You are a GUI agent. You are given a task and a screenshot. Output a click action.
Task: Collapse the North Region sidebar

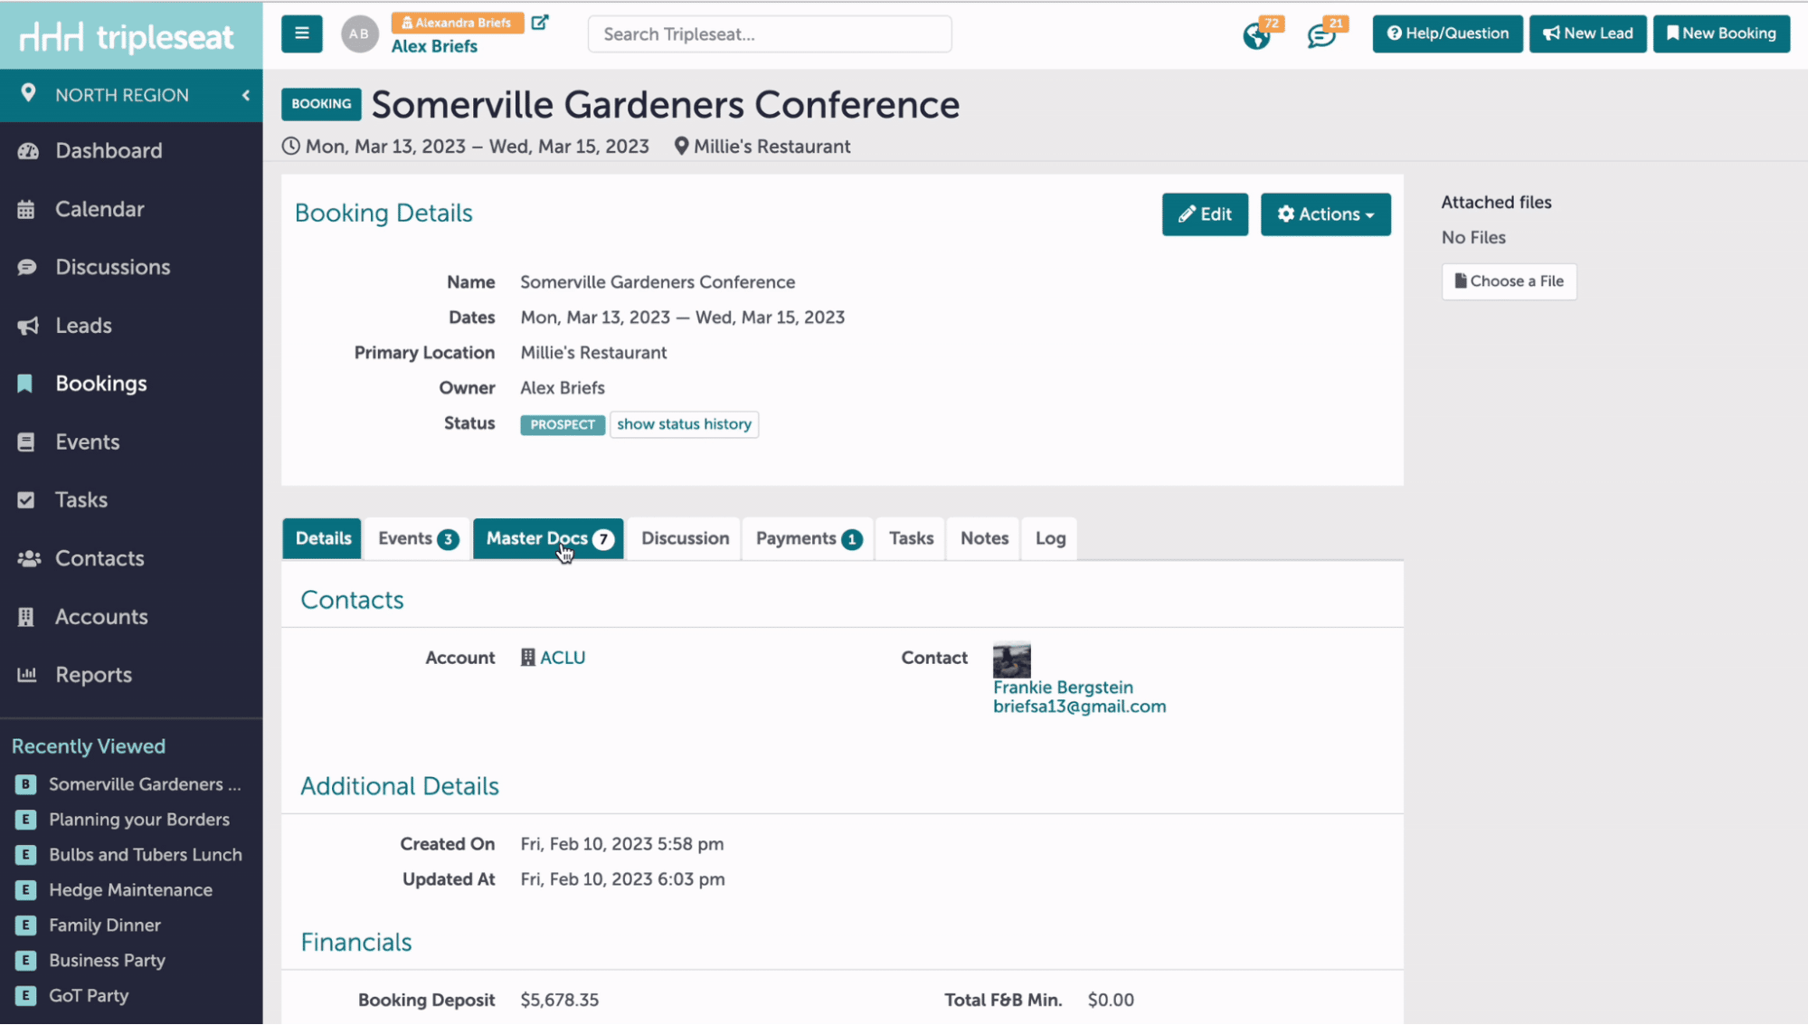coord(245,94)
